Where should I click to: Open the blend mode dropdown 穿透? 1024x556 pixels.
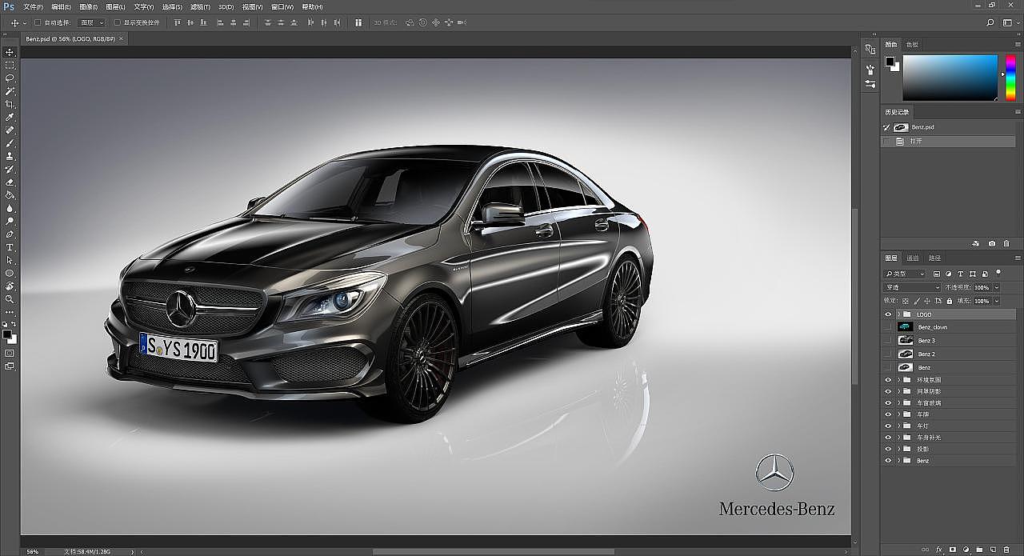click(912, 287)
